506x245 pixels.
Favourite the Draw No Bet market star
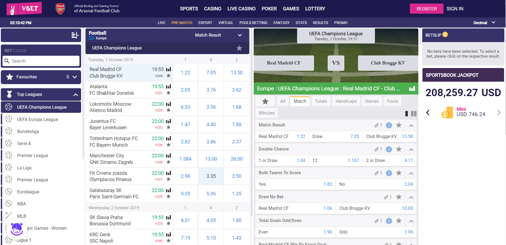pos(399,197)
